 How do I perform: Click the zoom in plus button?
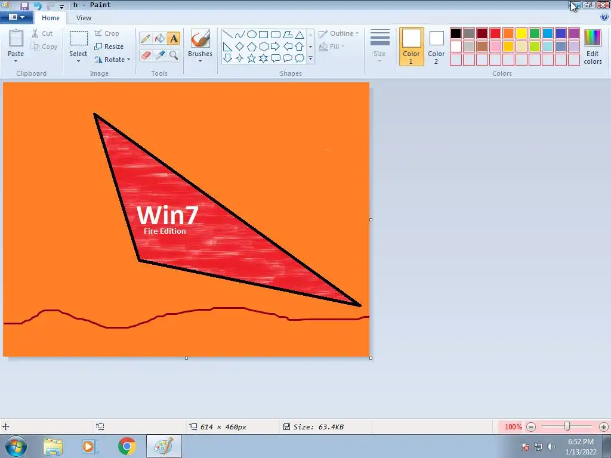click(x=604, y=427)
